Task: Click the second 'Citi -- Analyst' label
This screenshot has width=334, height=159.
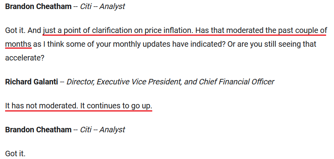Action: (x=103, y=130)
